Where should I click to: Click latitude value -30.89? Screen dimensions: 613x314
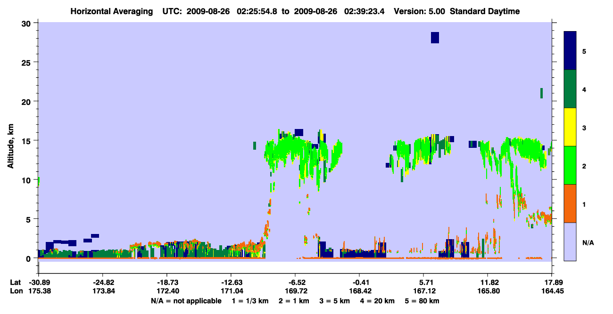[39, 282]
